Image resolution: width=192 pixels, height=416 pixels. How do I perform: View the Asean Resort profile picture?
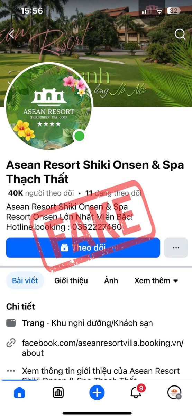point(48,106)
